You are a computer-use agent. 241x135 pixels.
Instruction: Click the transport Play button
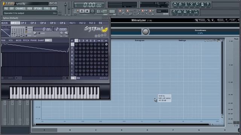click(82, 11)
